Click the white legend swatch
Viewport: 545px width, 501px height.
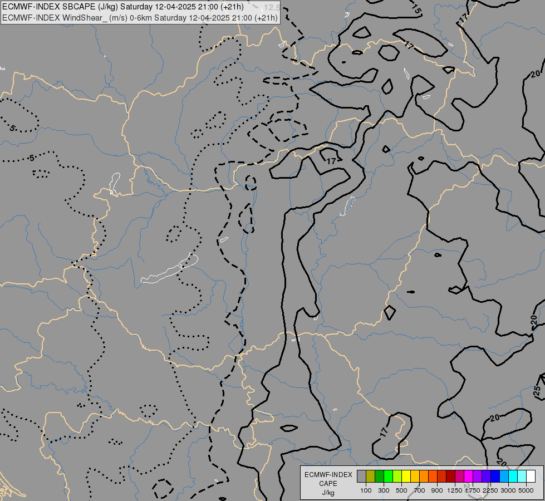click(531, 477)
